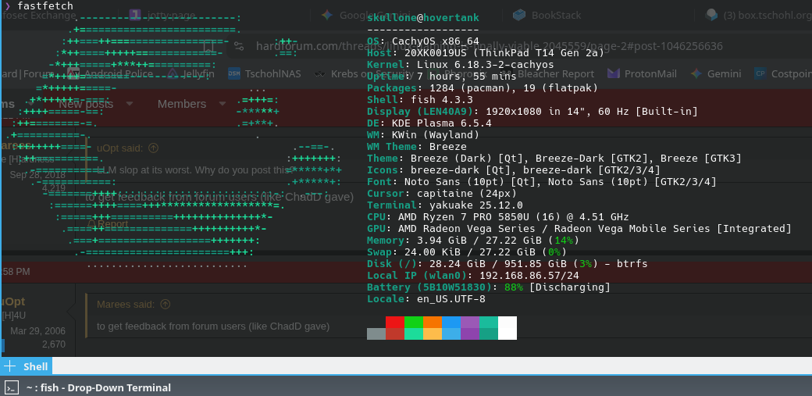
Task: Open the site settings icon in the browser address bar
Action: pos(239,46)
